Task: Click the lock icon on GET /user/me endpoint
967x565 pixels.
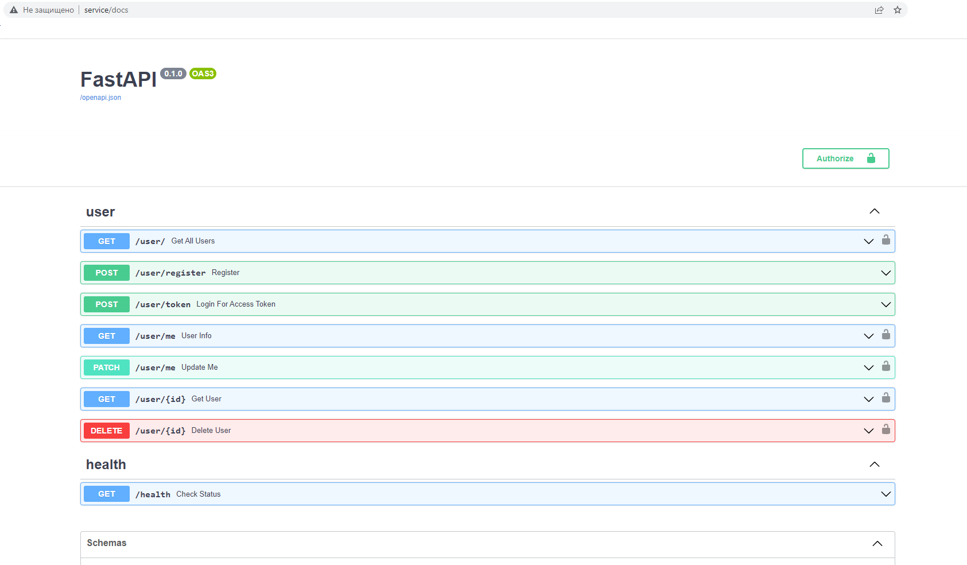Action: 886,335
